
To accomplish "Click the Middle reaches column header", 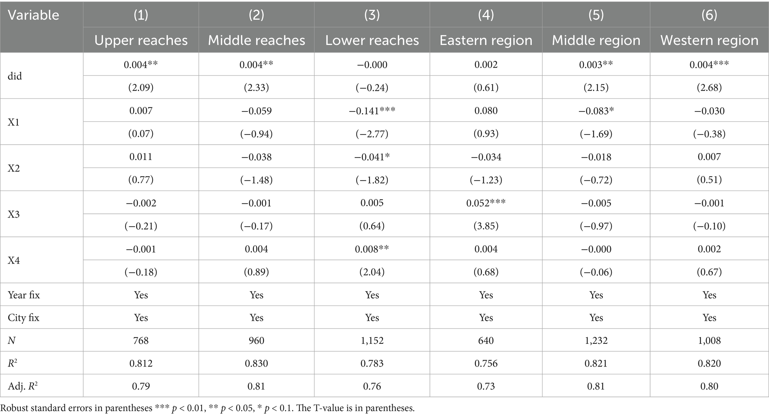I will 256,40.
